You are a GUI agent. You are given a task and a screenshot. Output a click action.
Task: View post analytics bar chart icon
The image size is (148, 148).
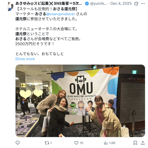point(106,143)
